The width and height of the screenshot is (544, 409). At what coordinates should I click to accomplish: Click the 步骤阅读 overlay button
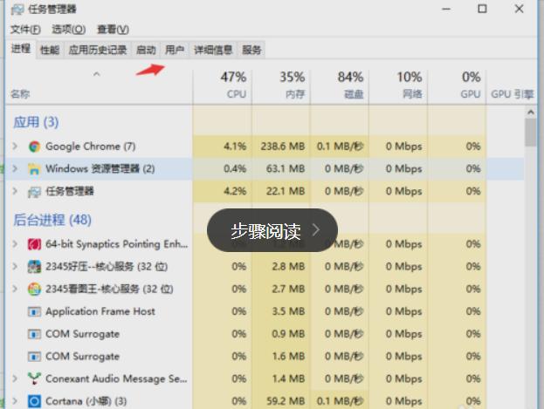272,230
